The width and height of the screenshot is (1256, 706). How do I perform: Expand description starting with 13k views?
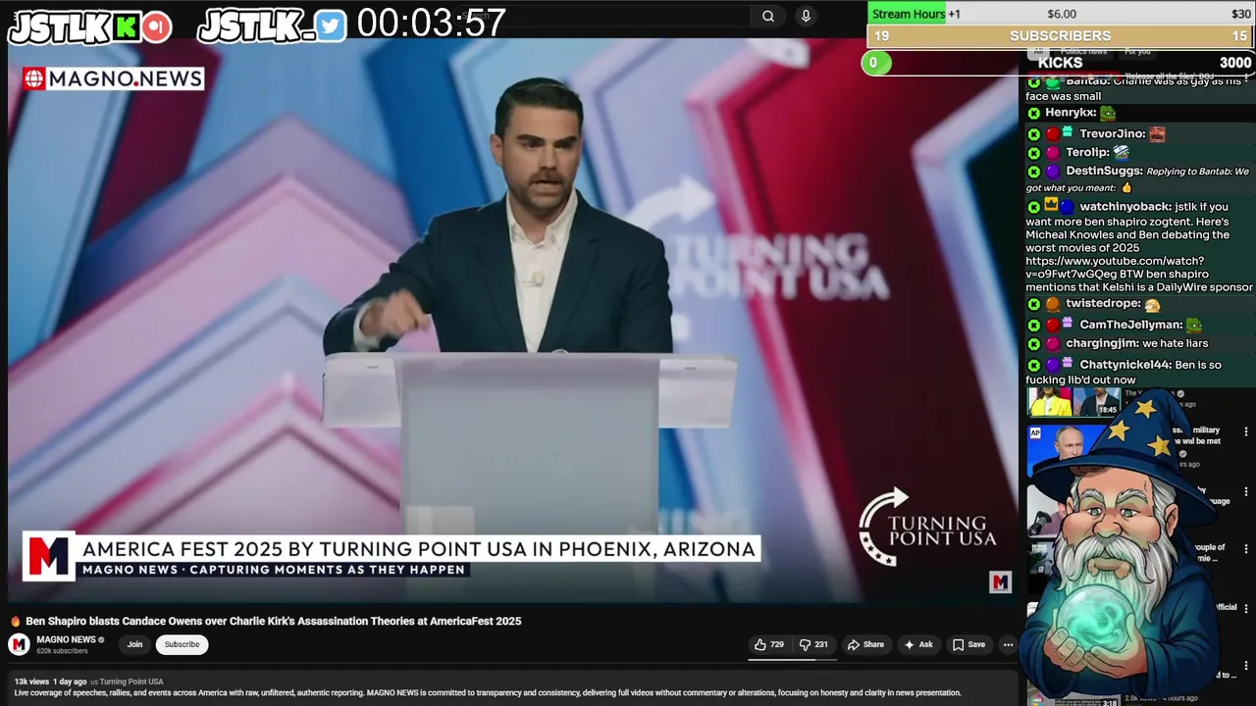[x=512, y=686]
